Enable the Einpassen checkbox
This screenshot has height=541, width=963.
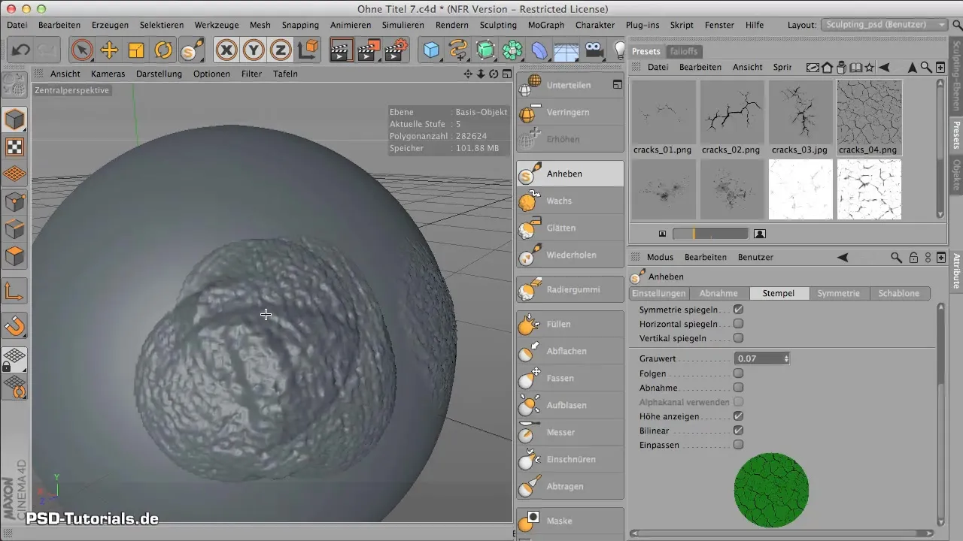738,445
